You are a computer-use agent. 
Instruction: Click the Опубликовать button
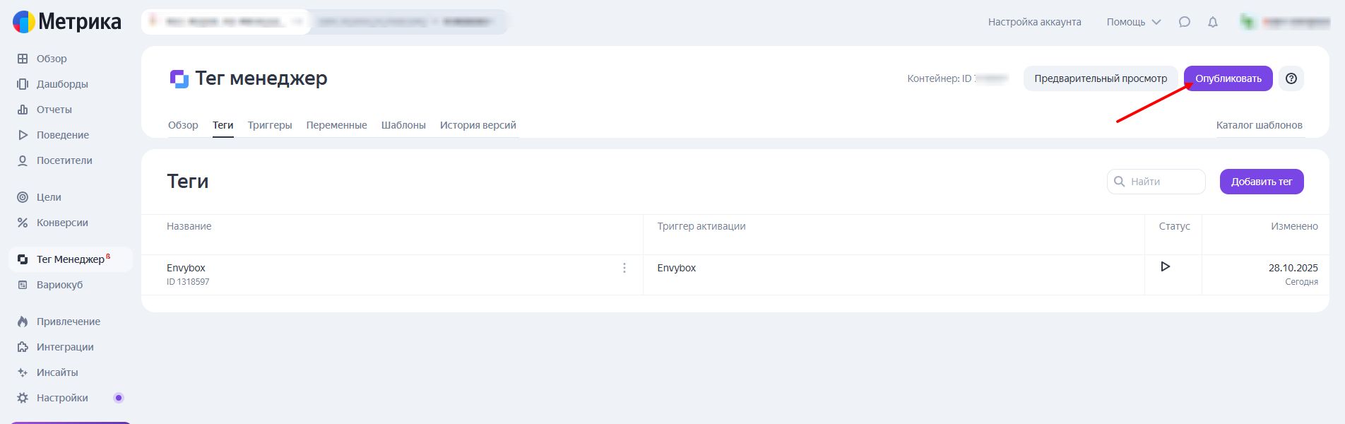click(1228, 78)
